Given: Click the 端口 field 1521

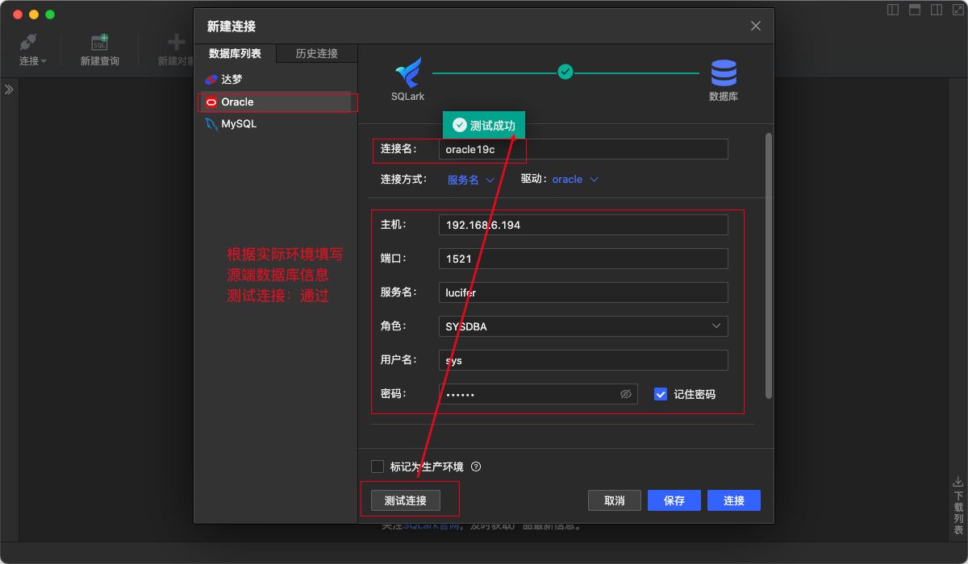Looking at the screenshot, I should click(x=583, y=259).
